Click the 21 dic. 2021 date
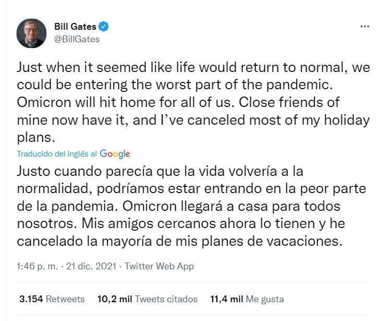This screenshot has width=379, height=321. coord(91,266)
